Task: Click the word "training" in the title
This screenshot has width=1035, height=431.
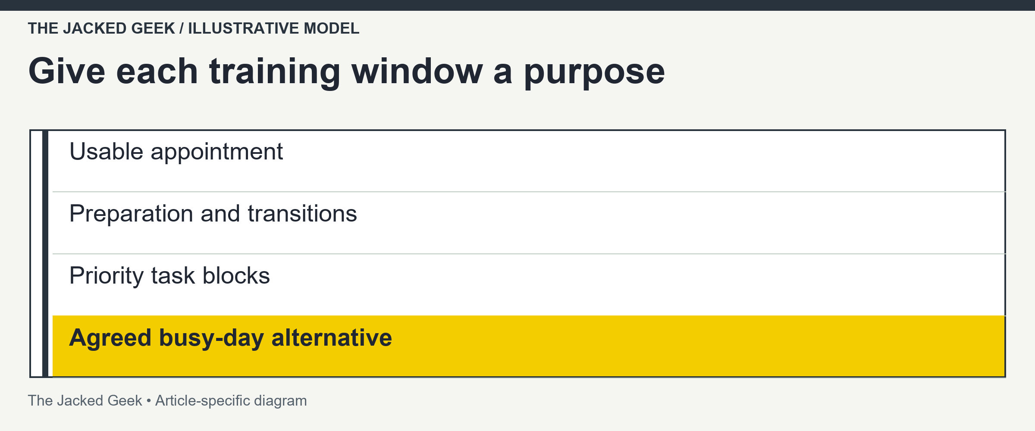Action: click(x=275, y=72)
